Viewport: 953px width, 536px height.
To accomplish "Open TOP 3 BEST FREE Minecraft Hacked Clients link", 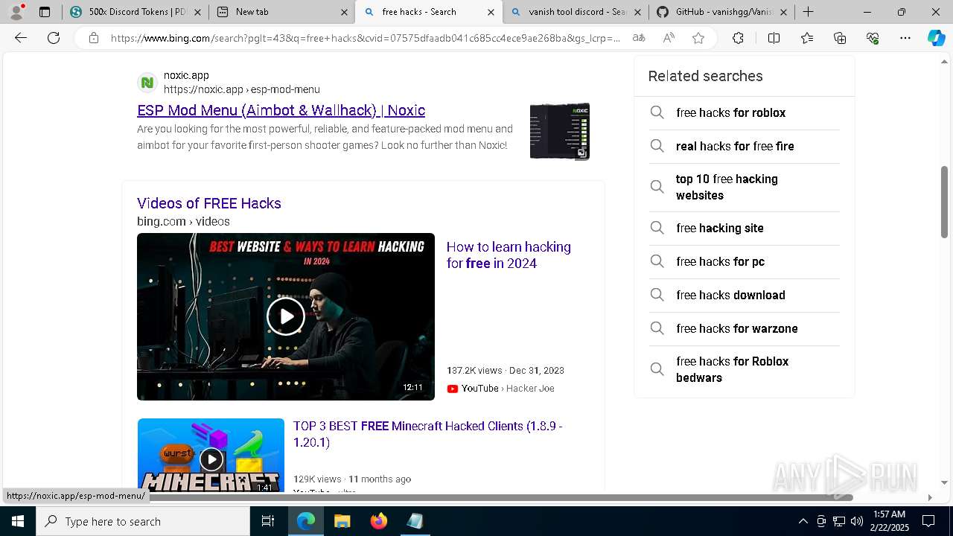I will (x=427, y=434).
